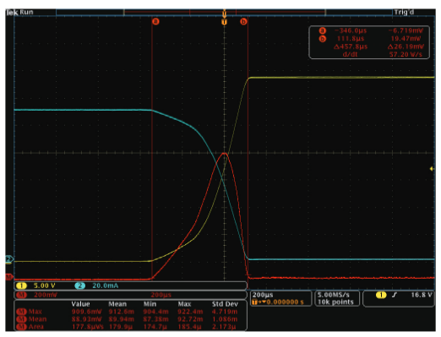
Task: Select the red math M badge beside 200mW
Action: pos(21,295)
